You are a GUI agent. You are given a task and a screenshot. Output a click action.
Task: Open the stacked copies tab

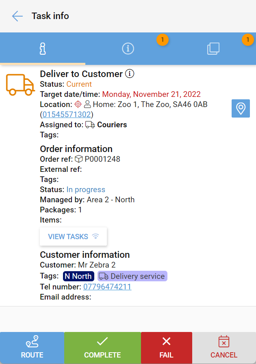click(x=213, y=49)
